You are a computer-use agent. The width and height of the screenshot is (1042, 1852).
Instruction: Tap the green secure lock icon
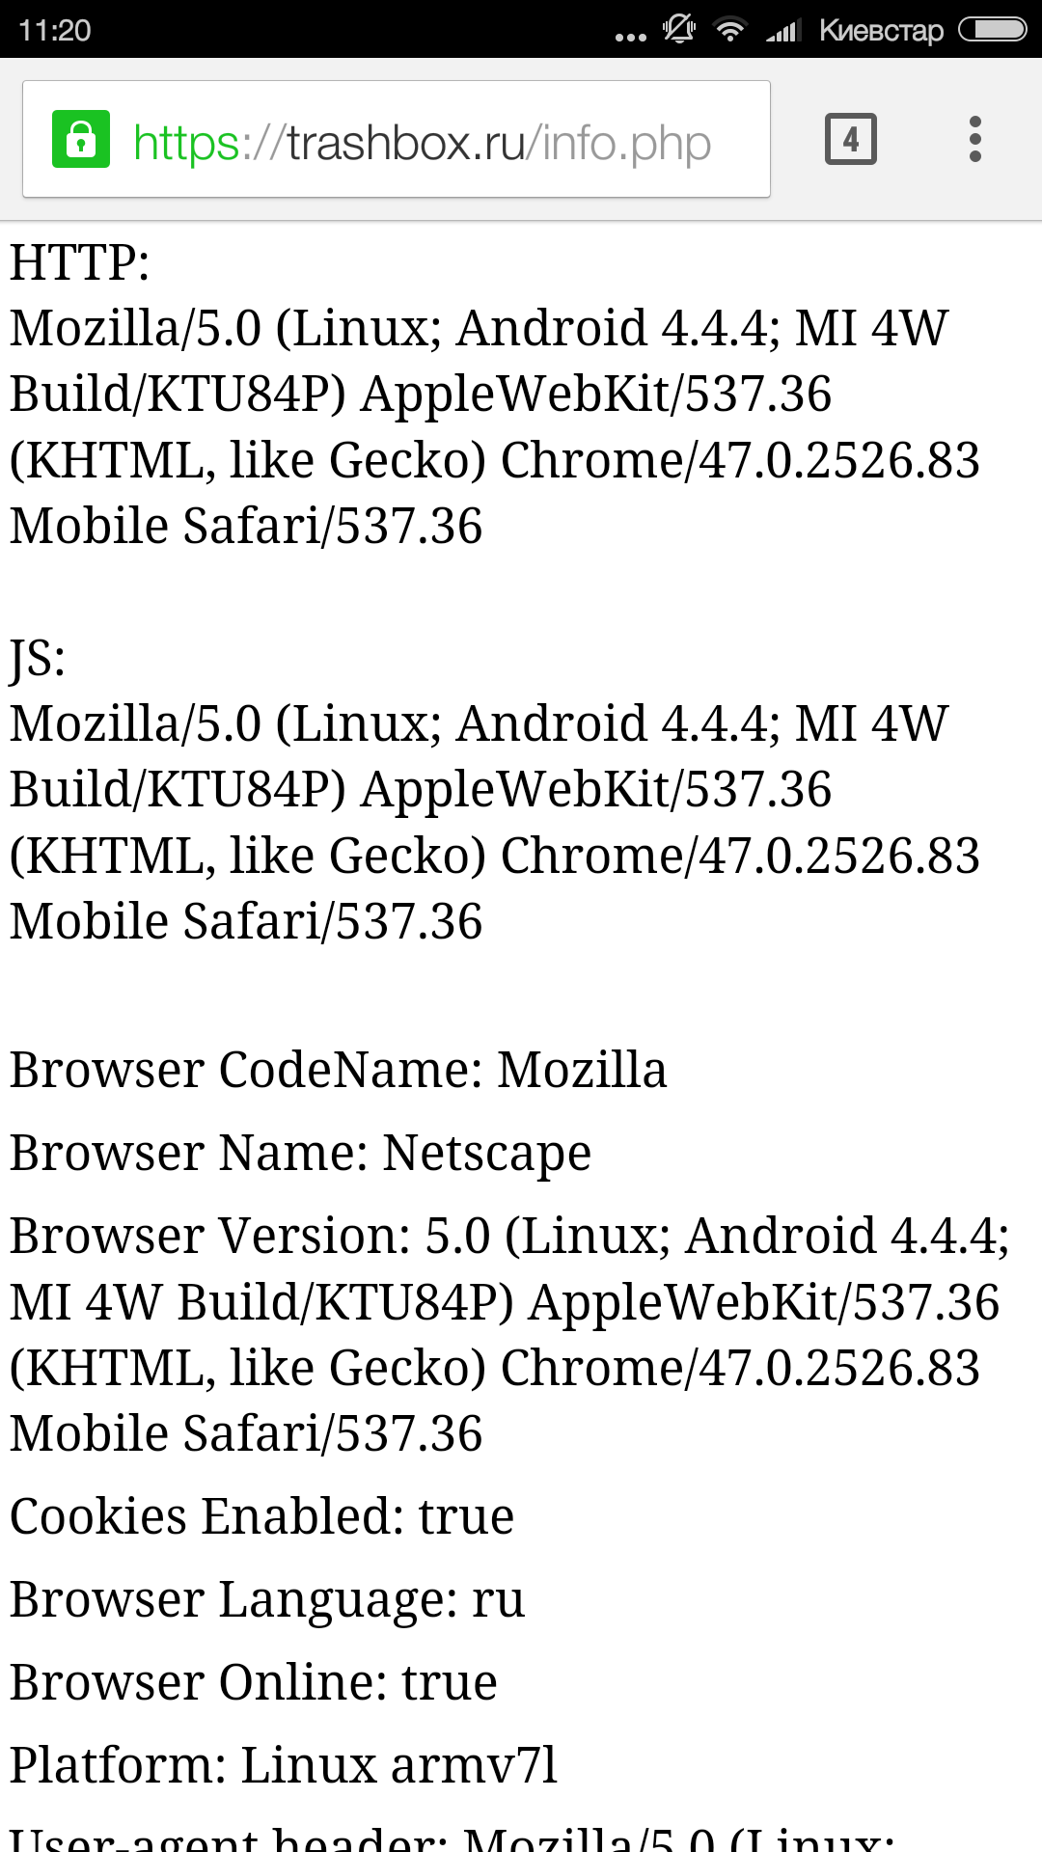click(81, 139)
